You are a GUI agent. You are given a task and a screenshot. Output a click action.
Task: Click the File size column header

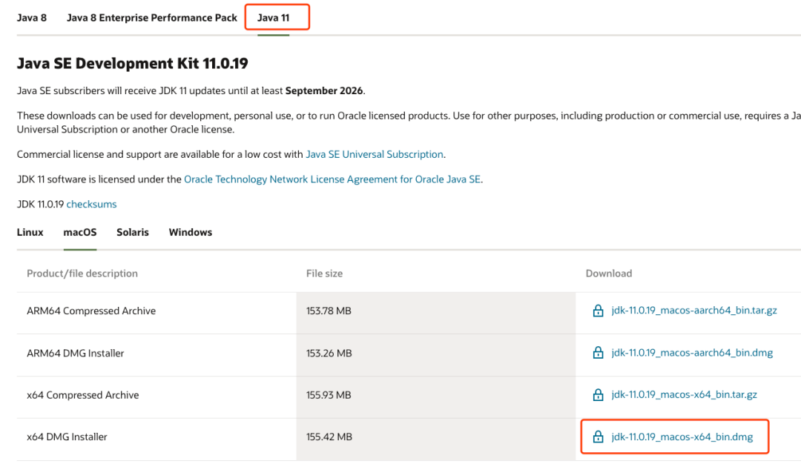point(324,274)
